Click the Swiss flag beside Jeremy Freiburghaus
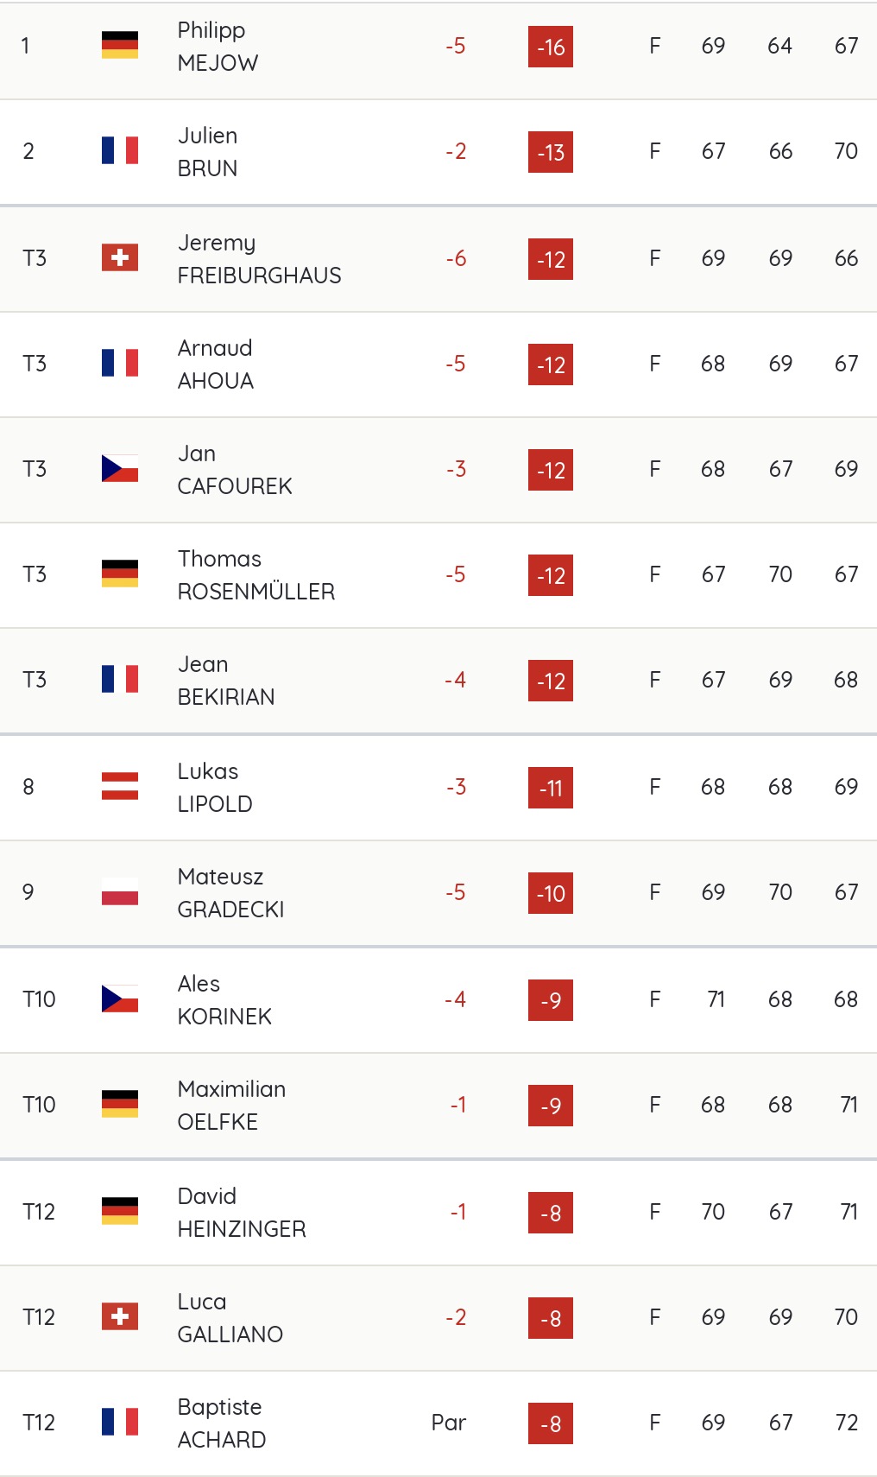877x1477 pixels. (x=120, y=257)
